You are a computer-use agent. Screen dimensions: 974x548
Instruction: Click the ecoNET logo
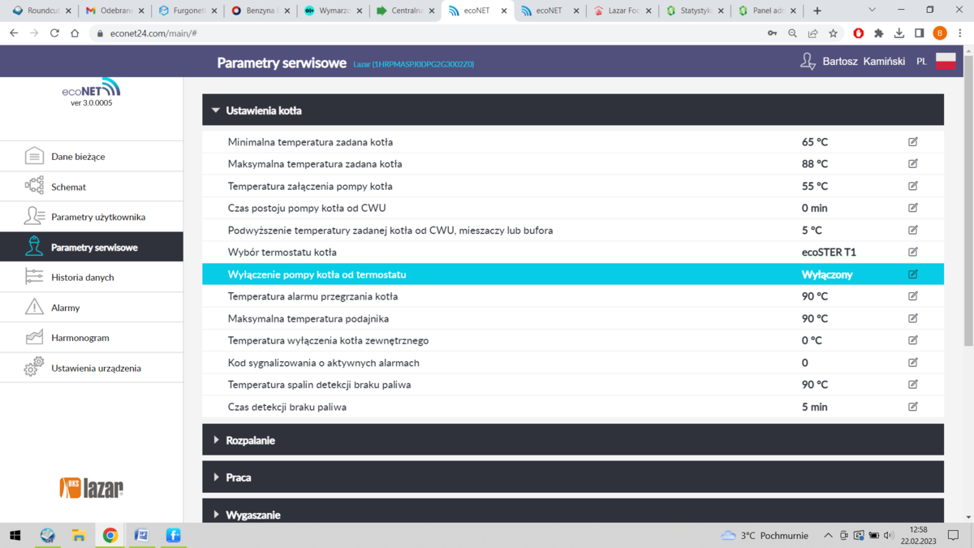point(91,89)
